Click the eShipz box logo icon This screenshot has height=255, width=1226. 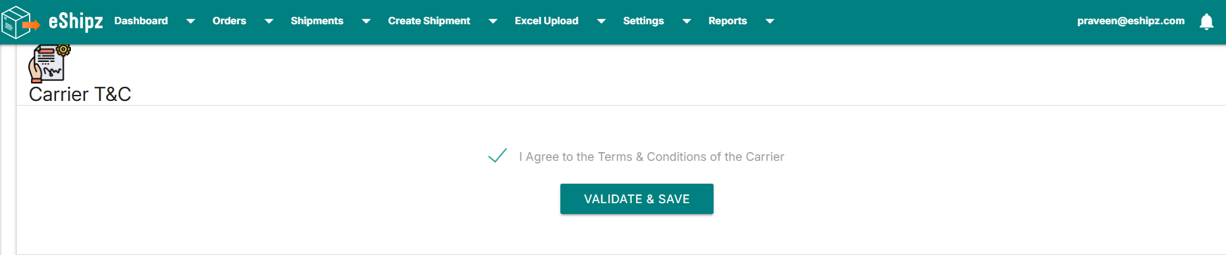tap(20, 22)
